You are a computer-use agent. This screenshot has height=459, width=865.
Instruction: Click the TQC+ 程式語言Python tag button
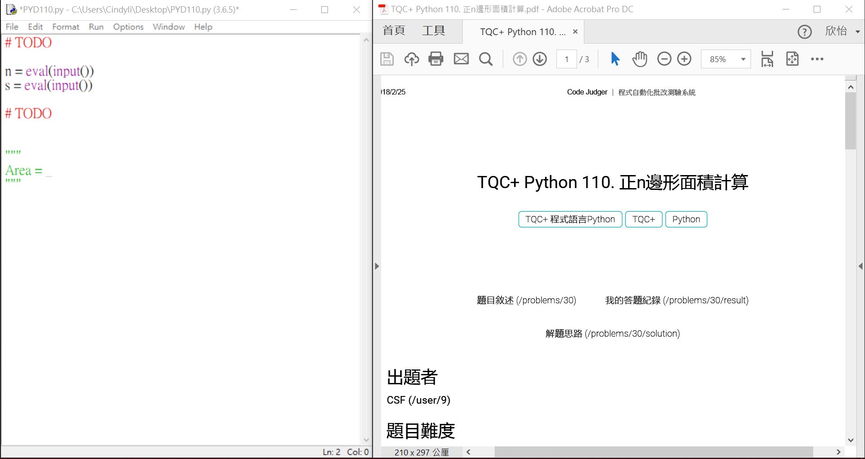570,219
